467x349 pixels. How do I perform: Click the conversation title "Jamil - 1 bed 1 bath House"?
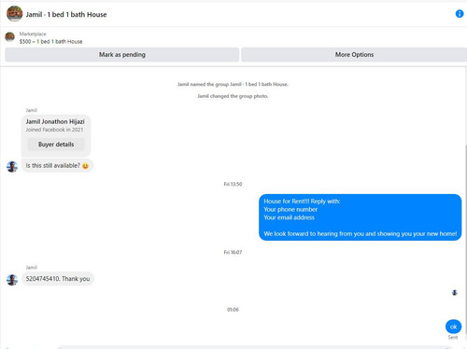(x=66, y=15)
